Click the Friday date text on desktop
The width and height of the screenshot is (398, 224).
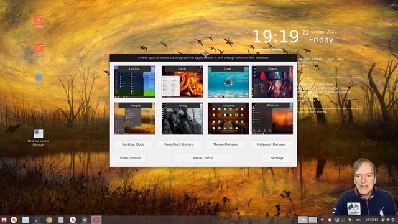pyautogui.click(x=321, y=40)
